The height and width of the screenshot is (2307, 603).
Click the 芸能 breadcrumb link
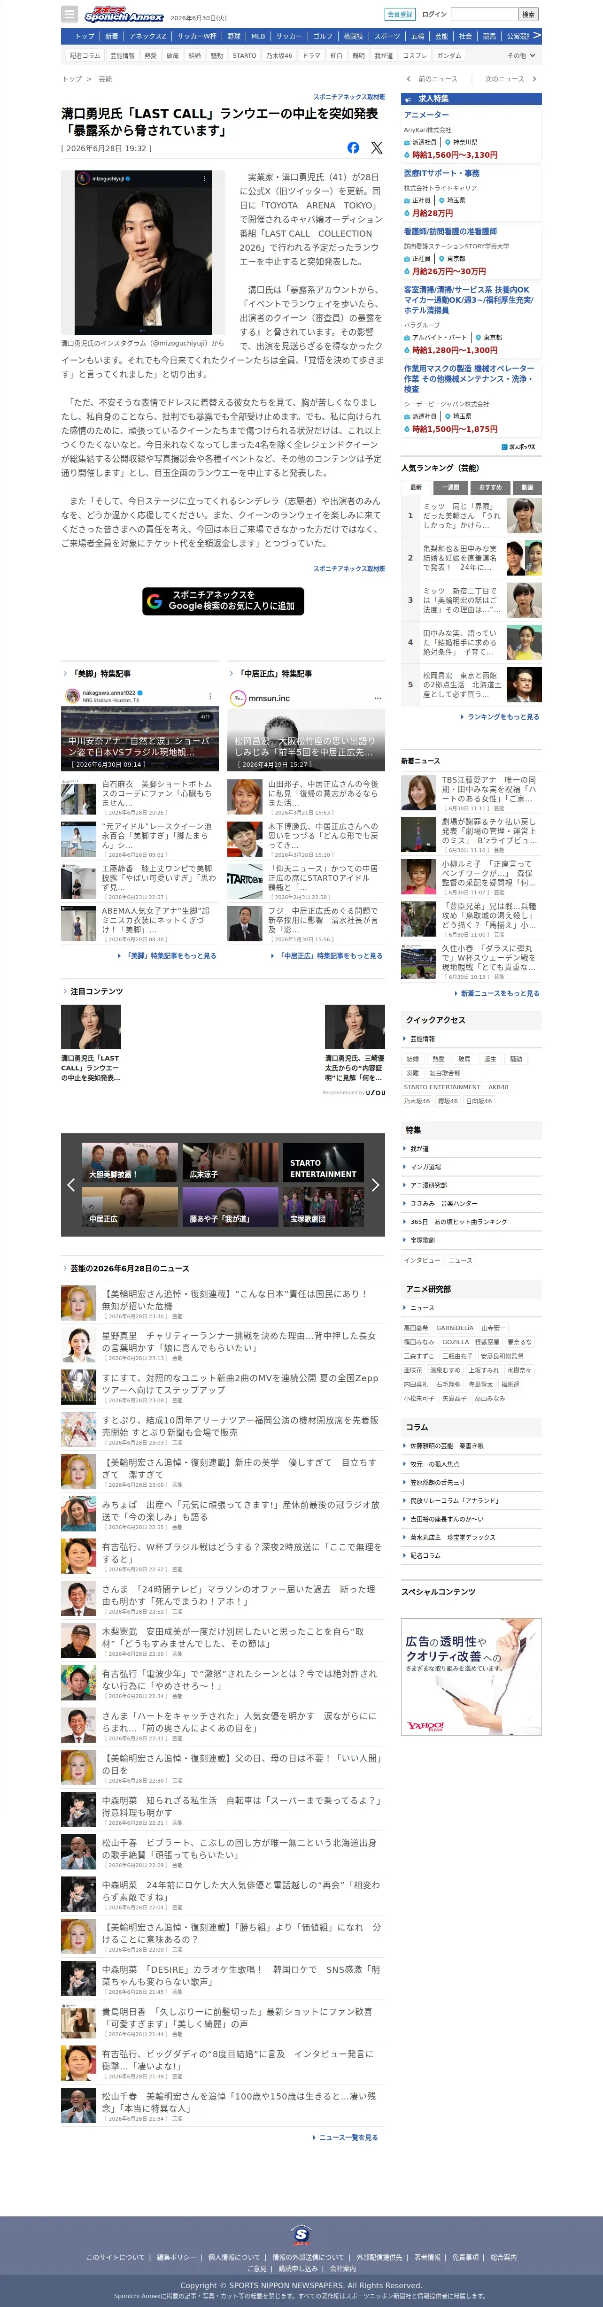click(105, 79)
